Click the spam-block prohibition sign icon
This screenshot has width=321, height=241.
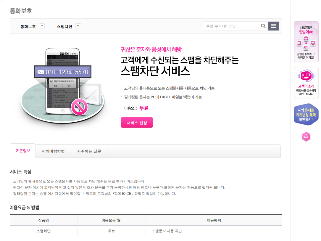[x=79, y=107]
